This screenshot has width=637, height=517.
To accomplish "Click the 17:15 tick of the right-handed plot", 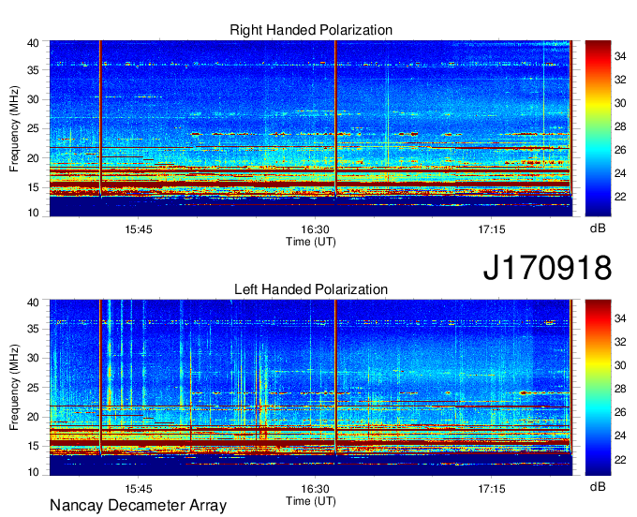I will point(492,229).
